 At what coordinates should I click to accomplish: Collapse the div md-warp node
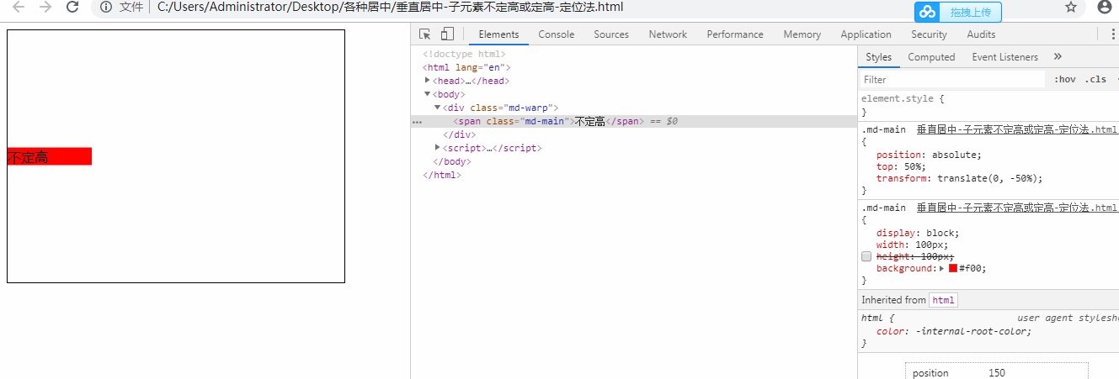tap(438, 108)
